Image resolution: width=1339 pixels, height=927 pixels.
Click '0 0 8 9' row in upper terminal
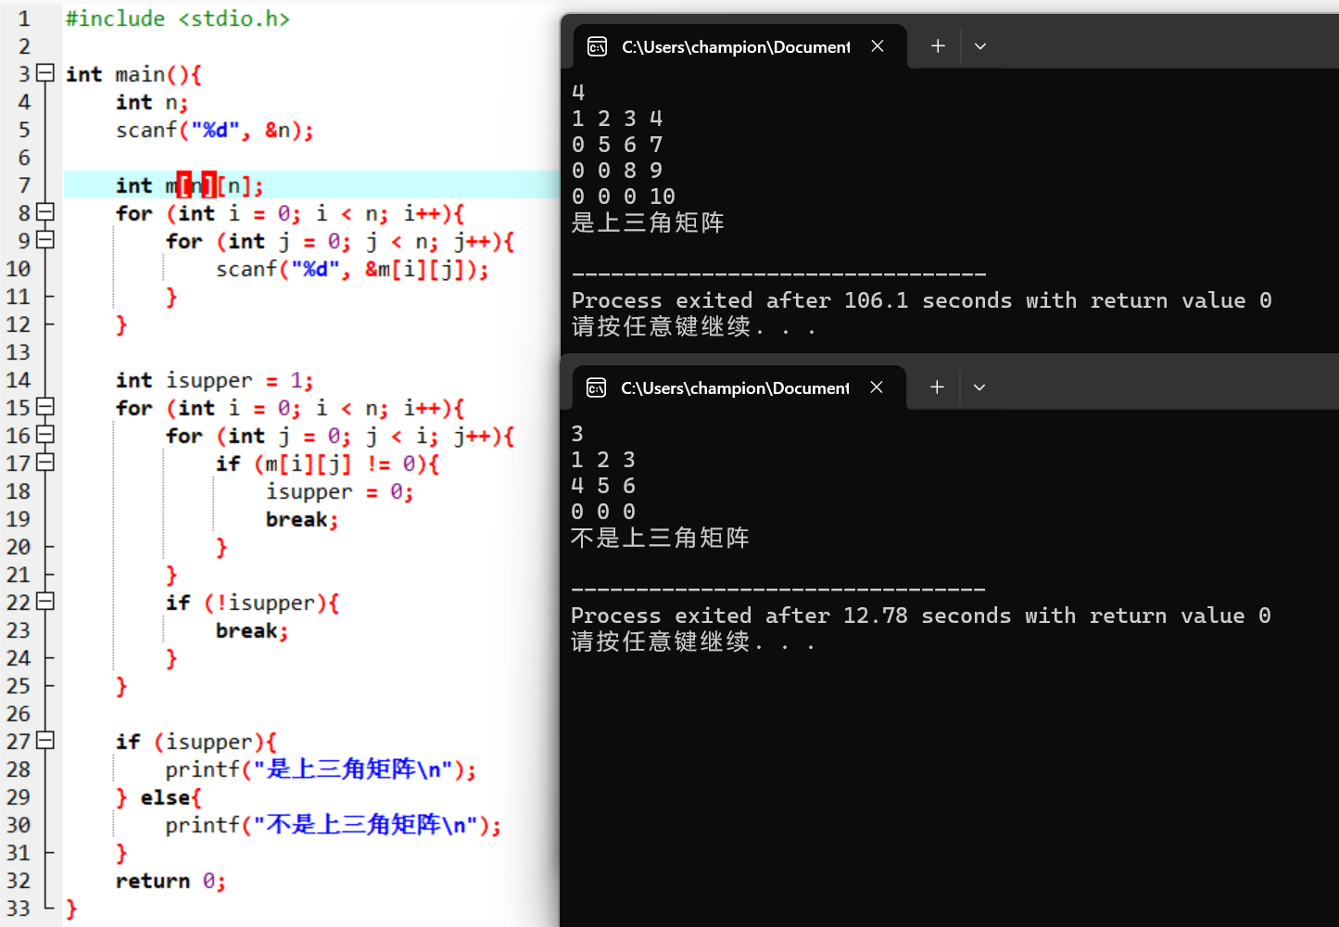[617, 171]
